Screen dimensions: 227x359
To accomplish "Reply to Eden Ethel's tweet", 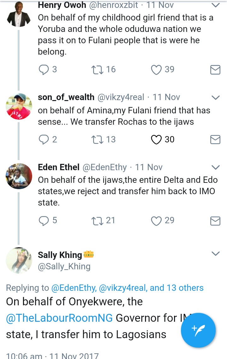I will click(x=44, y=220).
